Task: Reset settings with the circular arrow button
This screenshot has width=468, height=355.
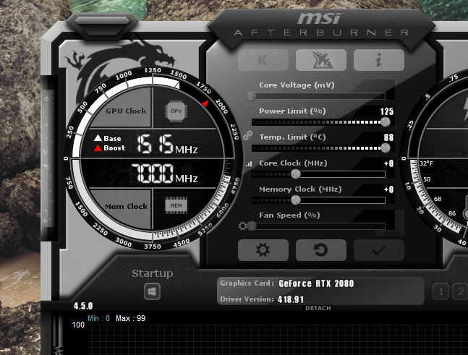Action: point(321,250)
